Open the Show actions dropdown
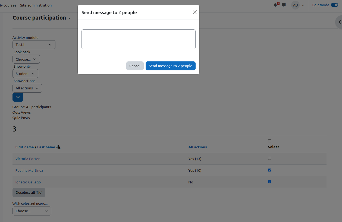This screenshot has height=222, width=342. click(27, 88)
